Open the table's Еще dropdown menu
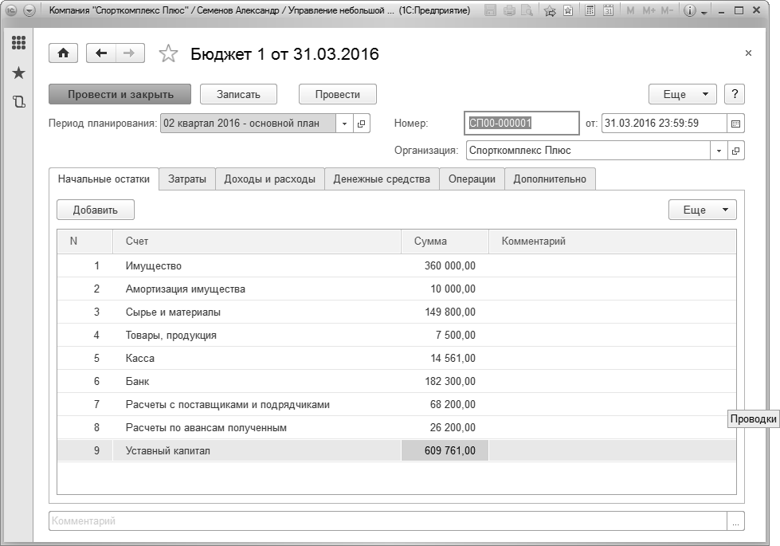The height and width of the screenshot is (546, 780). pos(703,210)
